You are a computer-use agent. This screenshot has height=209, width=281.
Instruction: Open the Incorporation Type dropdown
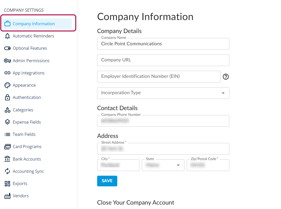163,93
